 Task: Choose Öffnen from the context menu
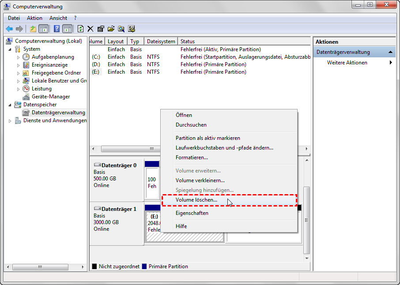point(229,115)
